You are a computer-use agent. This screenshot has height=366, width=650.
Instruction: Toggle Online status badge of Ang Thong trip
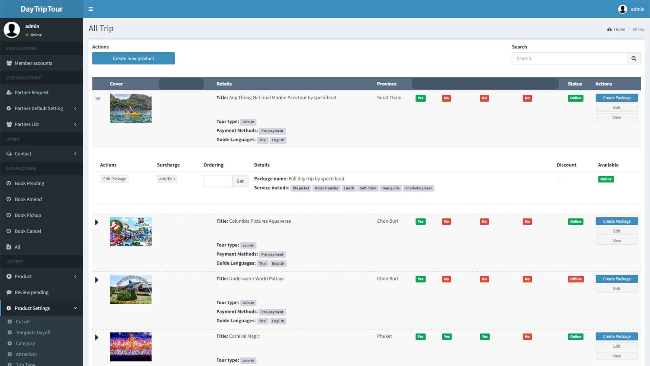(575, 98)
